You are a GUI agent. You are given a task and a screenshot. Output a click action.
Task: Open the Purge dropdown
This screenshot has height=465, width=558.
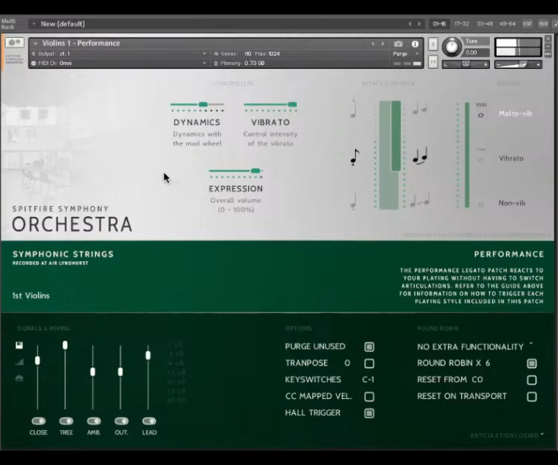pyautogui.click(x=406, y=53)
